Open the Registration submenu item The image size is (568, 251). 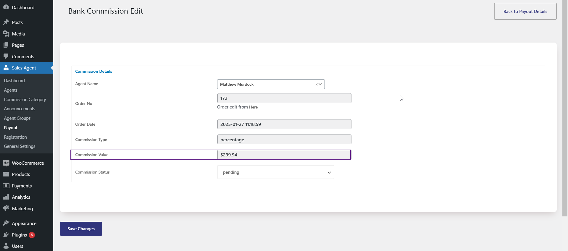(x=15, y=137)
